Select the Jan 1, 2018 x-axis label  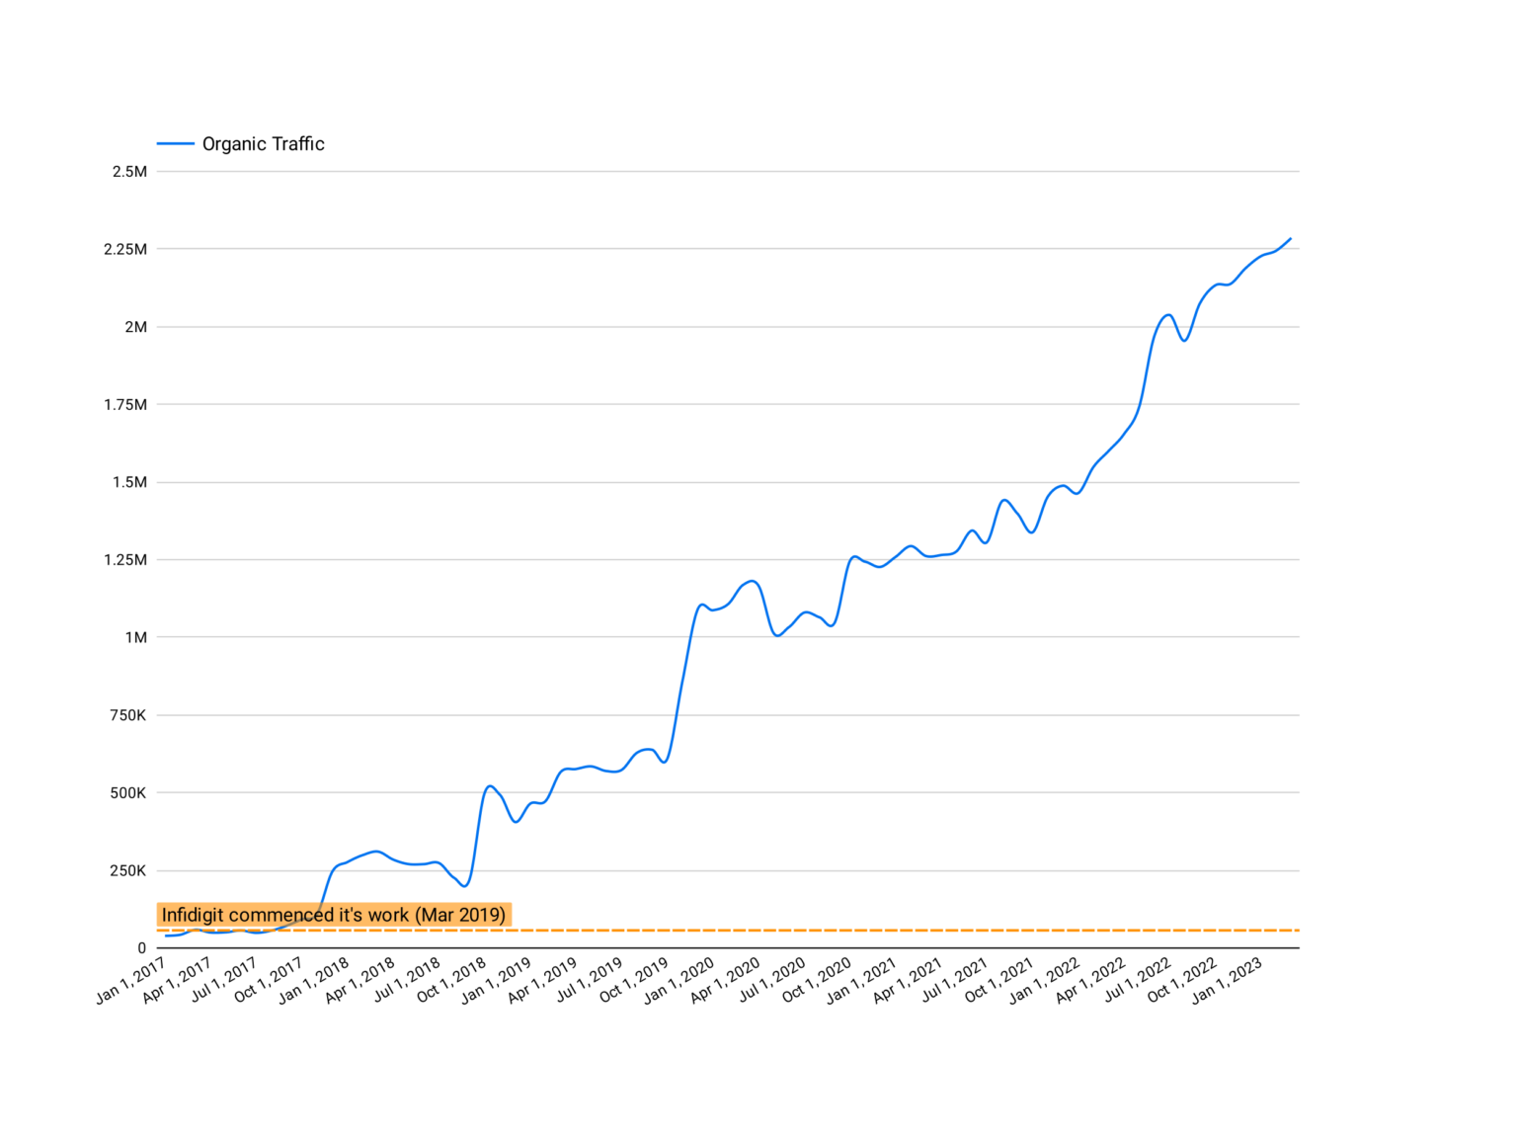(315, 981)
